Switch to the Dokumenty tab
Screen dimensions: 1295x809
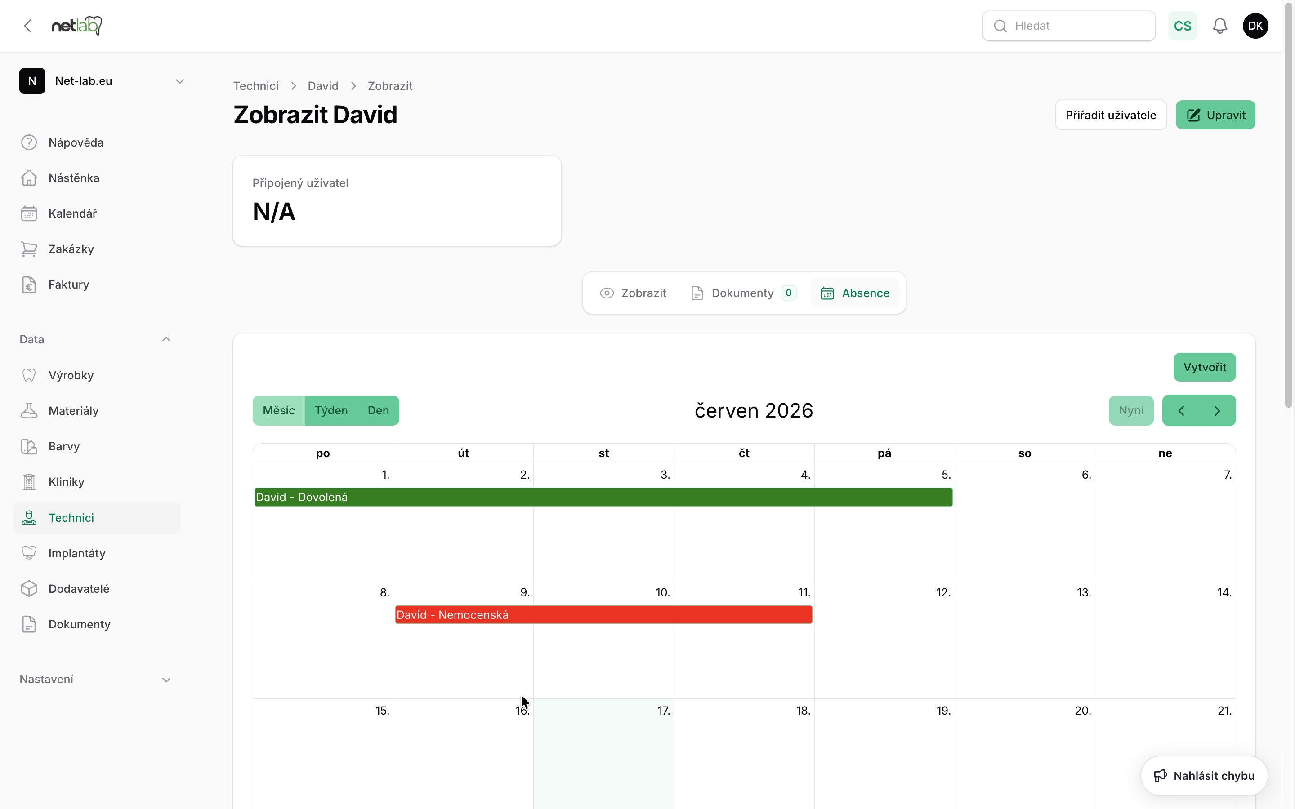tap(743, 293)
